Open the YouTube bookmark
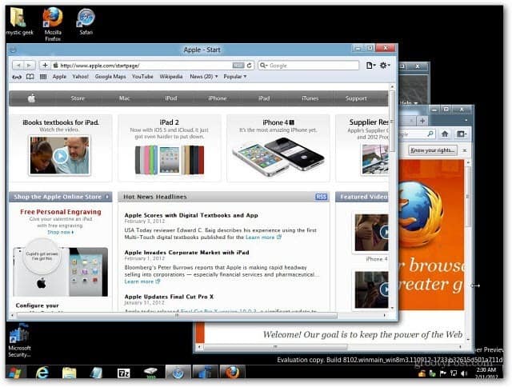512x387 pixels. [142, 77]
